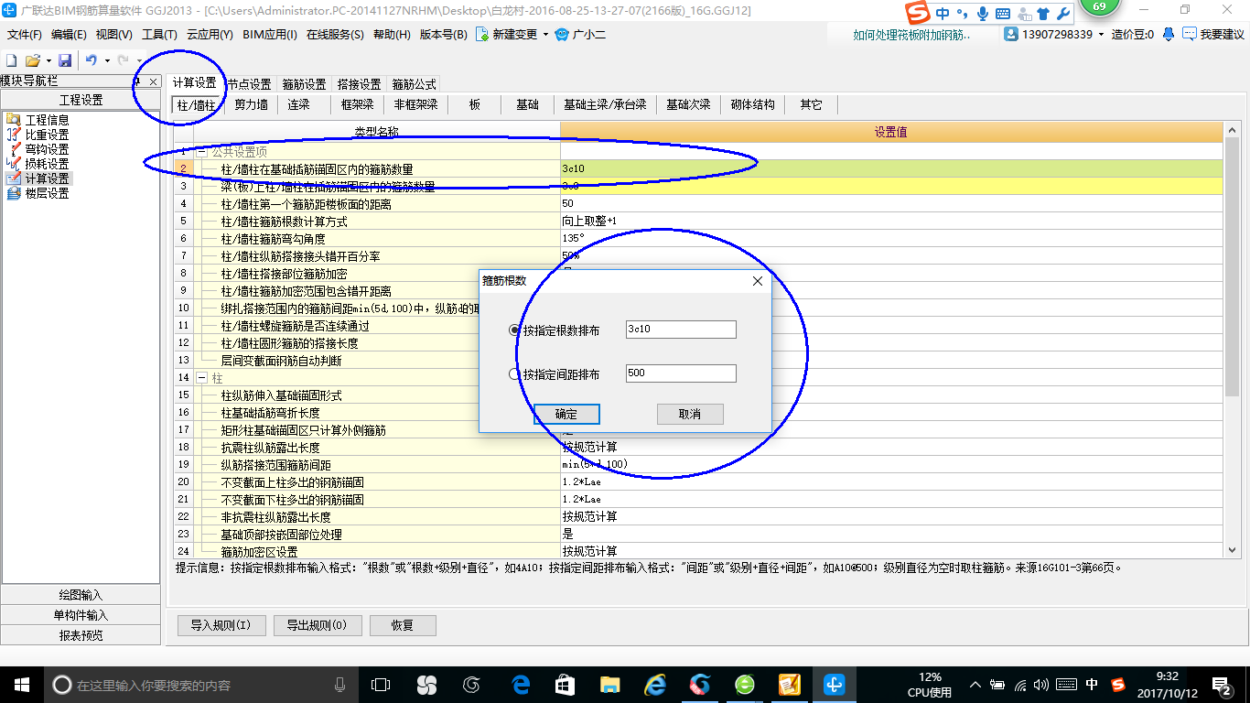This screenshot has width=1250, height=703.
Task: Open the Undo history dropdown arrow
Action: pyautogui.click(x=106, y=60)
